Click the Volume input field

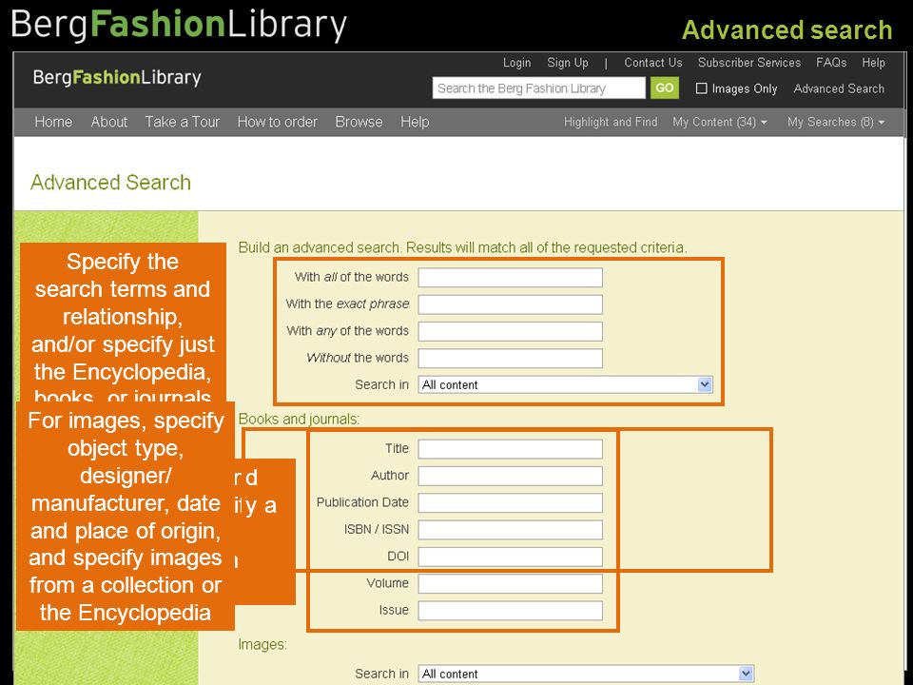510,583
